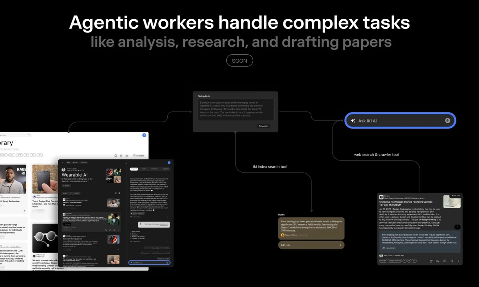Viewport: 479px width, 287px height.
Task: Click the Ask follow-up input in Wearable AI window
Action: 149,263
